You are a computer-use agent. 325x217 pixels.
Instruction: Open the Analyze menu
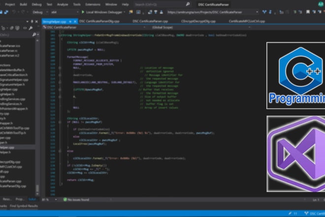click(62, 3)
